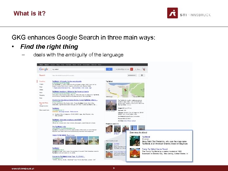Select Images in the left search sidebar
228x171 pixels.
click(x=41, y=84)
